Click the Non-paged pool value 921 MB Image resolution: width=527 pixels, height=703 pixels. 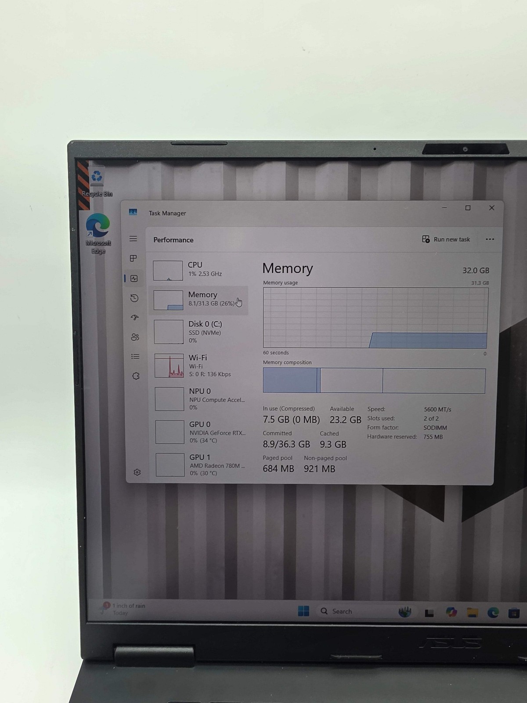[319, 469]
